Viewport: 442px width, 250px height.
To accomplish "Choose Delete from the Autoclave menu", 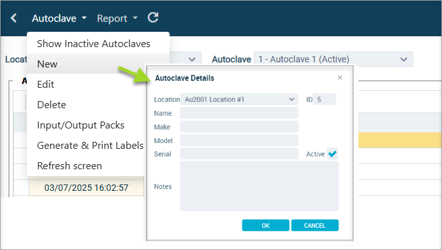I will pyautogui.click(x=86, y=104).
